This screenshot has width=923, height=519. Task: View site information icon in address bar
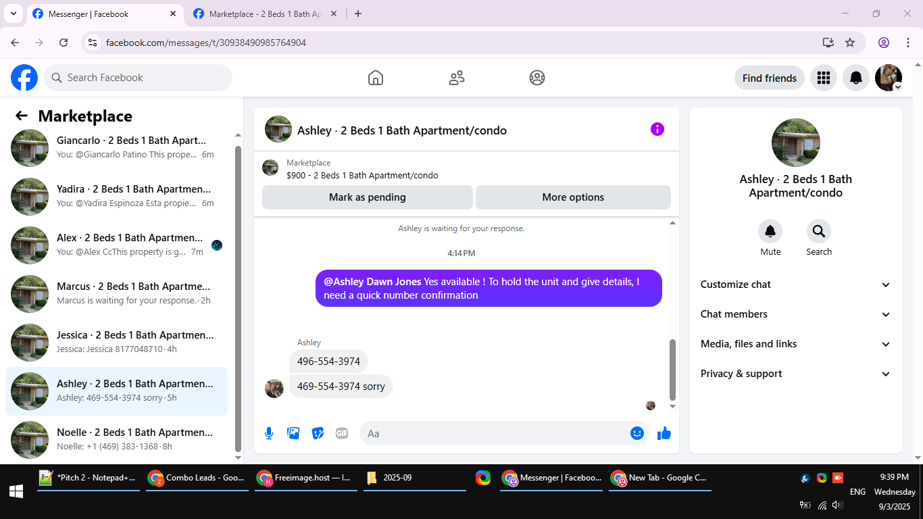pos(93,43)
